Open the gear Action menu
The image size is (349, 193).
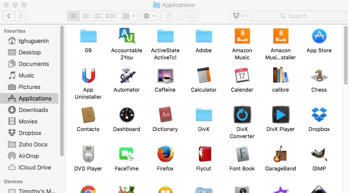(x=149, y=16)
